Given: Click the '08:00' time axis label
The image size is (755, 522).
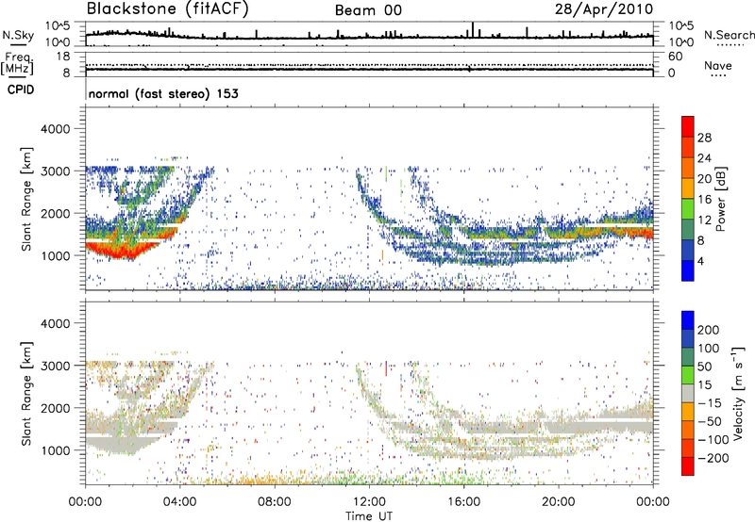Looking at the screenshot, I should coord(275,502).
